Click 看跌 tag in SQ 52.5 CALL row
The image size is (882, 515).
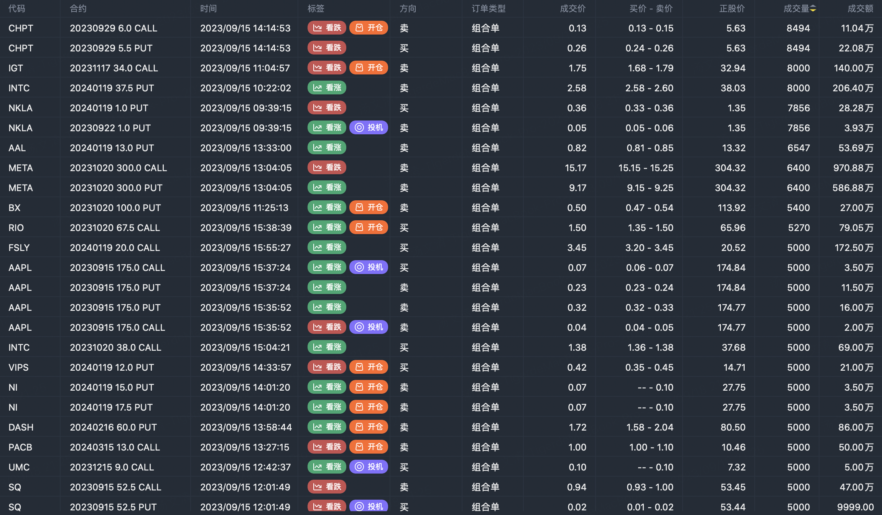point(327,487)
